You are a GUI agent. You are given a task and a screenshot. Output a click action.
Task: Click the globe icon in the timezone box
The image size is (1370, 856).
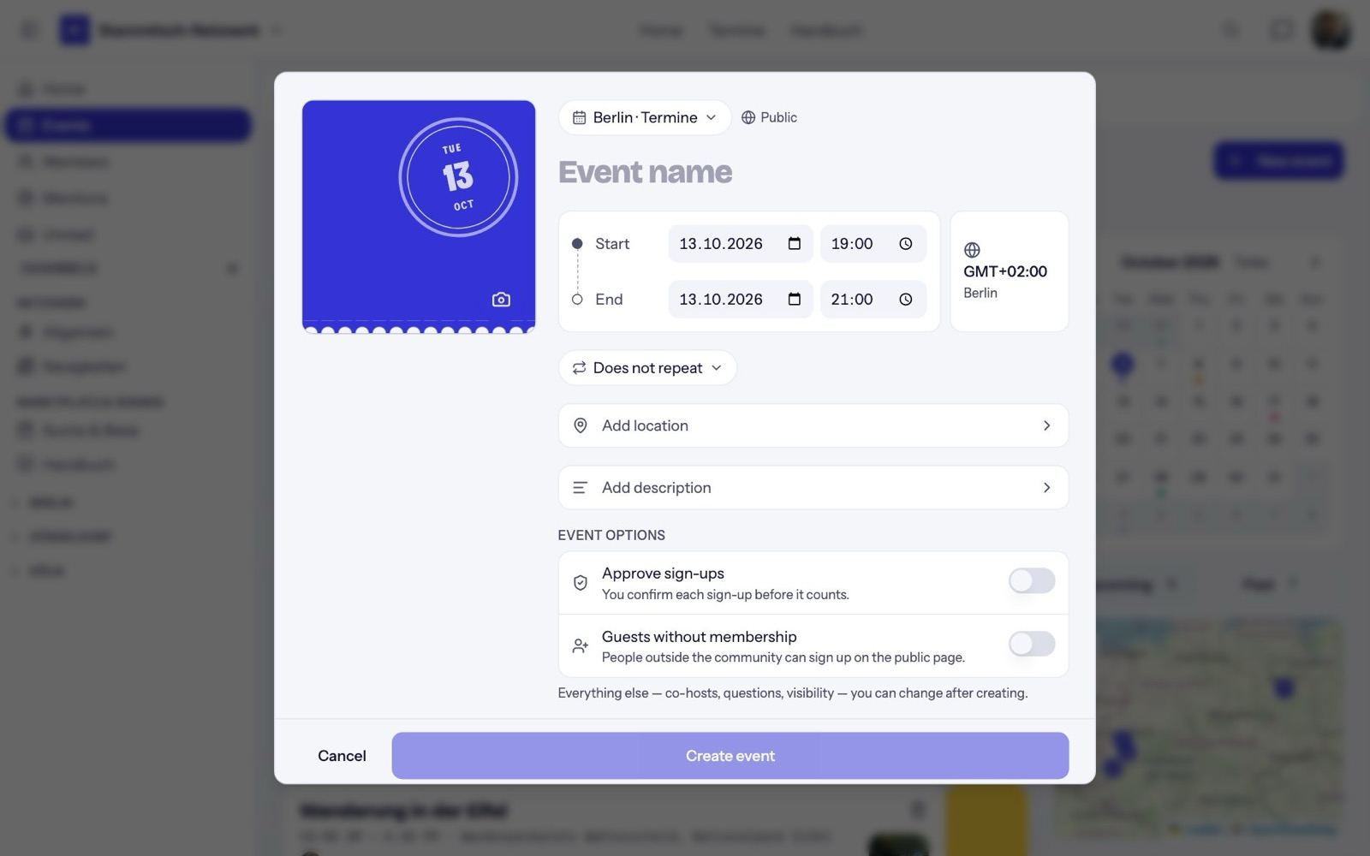(x=972, y=250)
